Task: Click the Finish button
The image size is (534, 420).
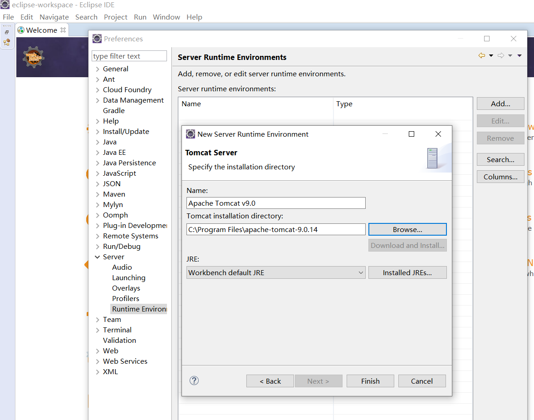Action: [x=370, y=381]
